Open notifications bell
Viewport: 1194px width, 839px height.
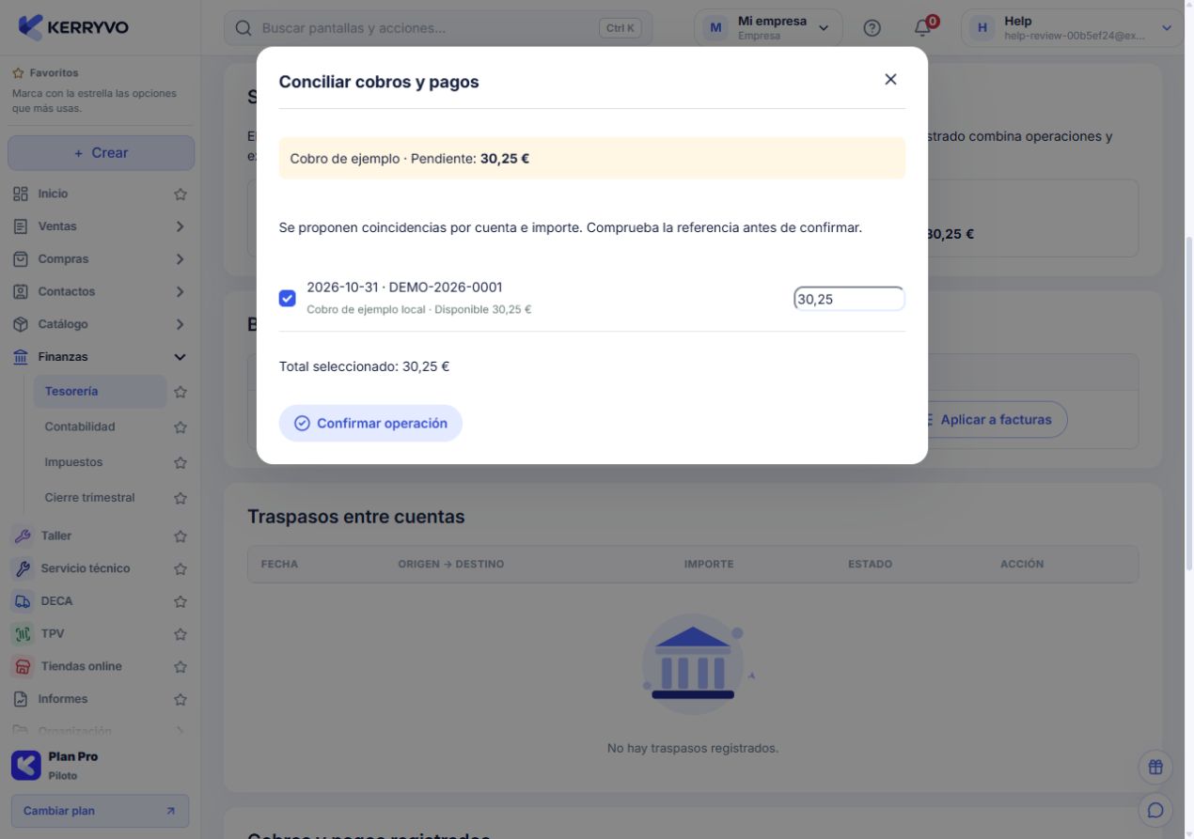(x=922, y=28)
